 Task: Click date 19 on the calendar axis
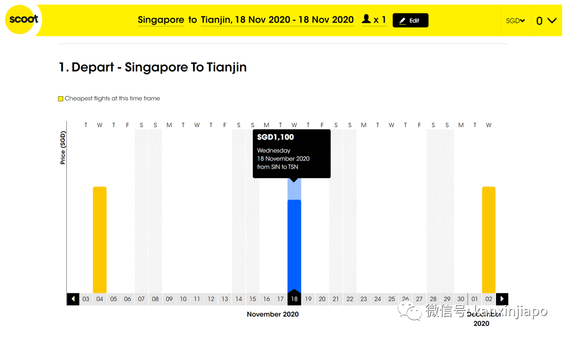[x=308, y=299]
